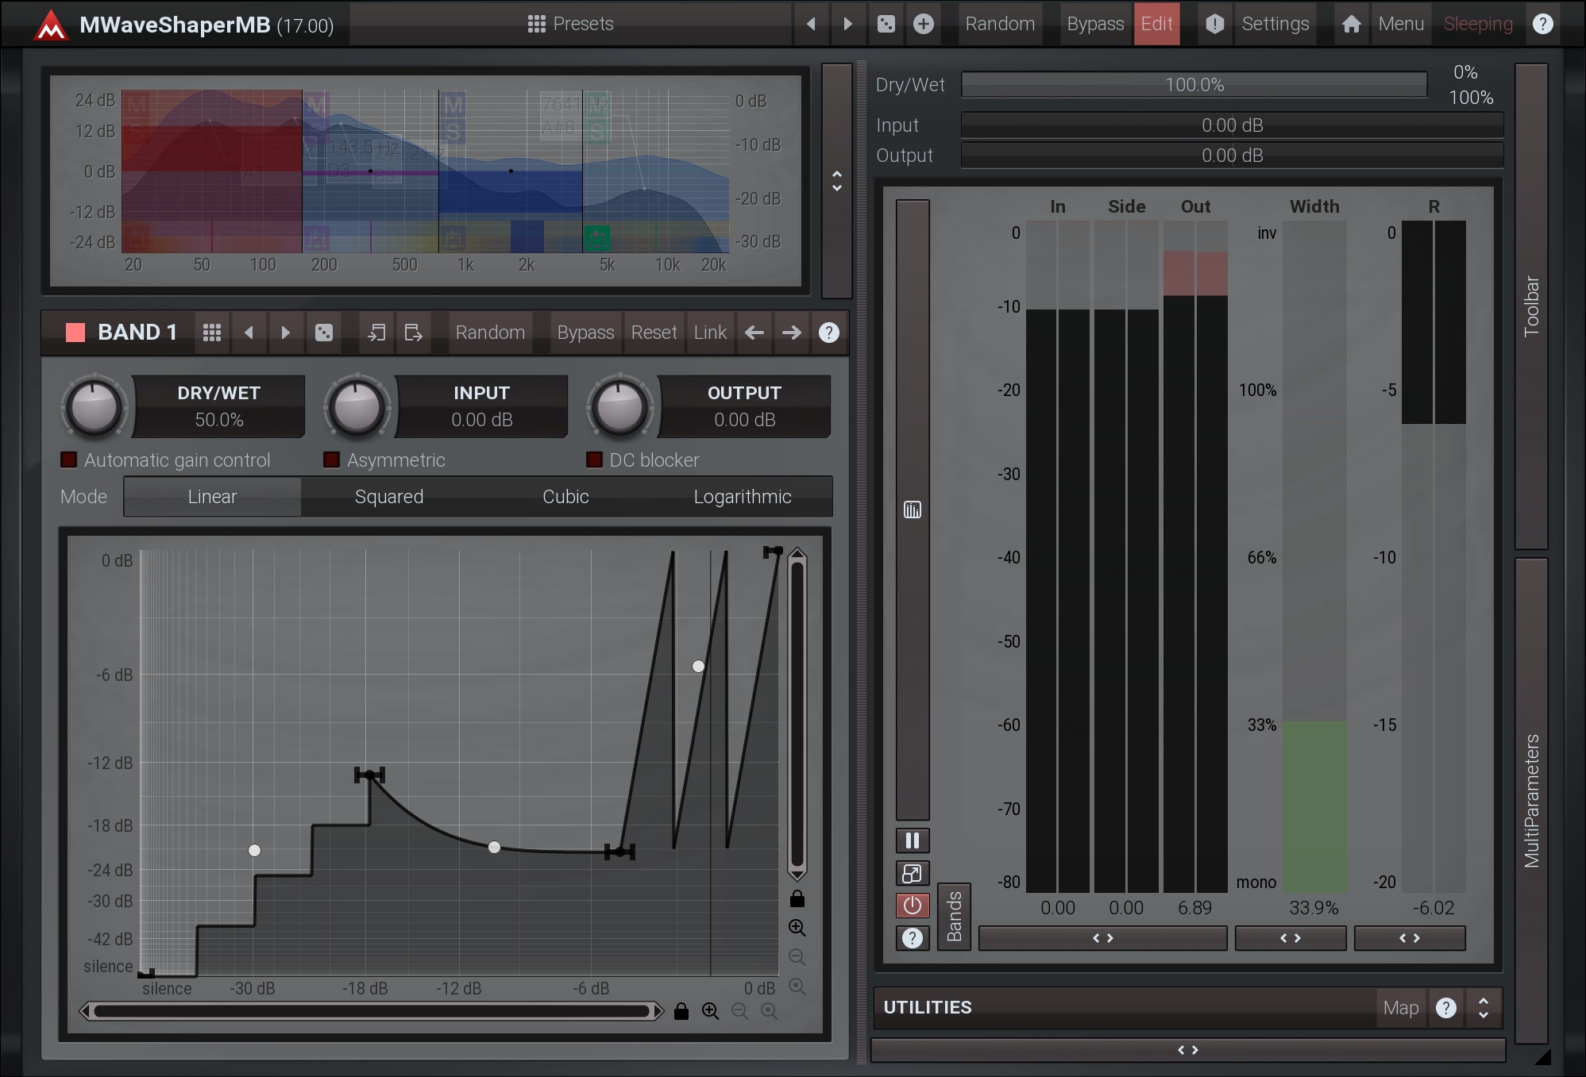Open the Presets dropdown
Screen dimensions: 1586x1077
pyautogui.click(x=570, y=24)
